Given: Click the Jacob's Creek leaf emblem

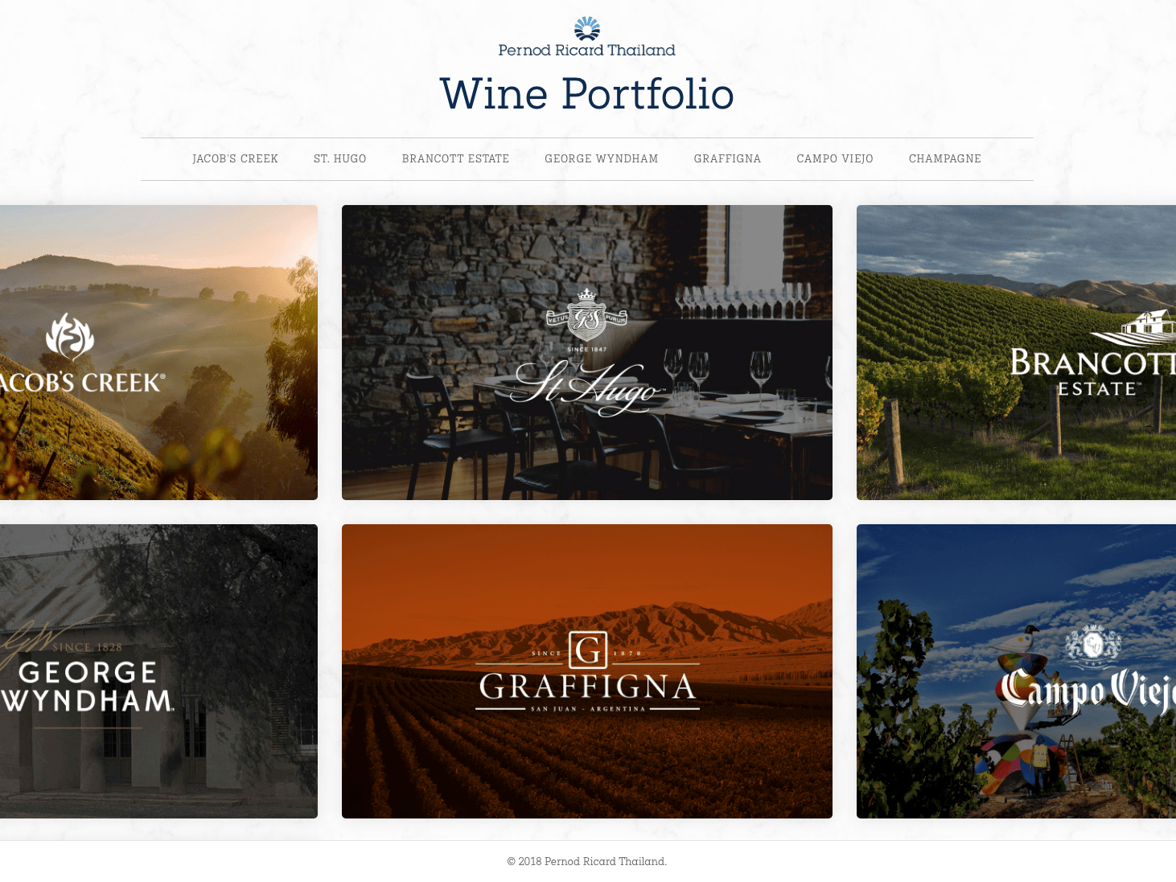Looking at the screenshot, I should pos(70,336).
